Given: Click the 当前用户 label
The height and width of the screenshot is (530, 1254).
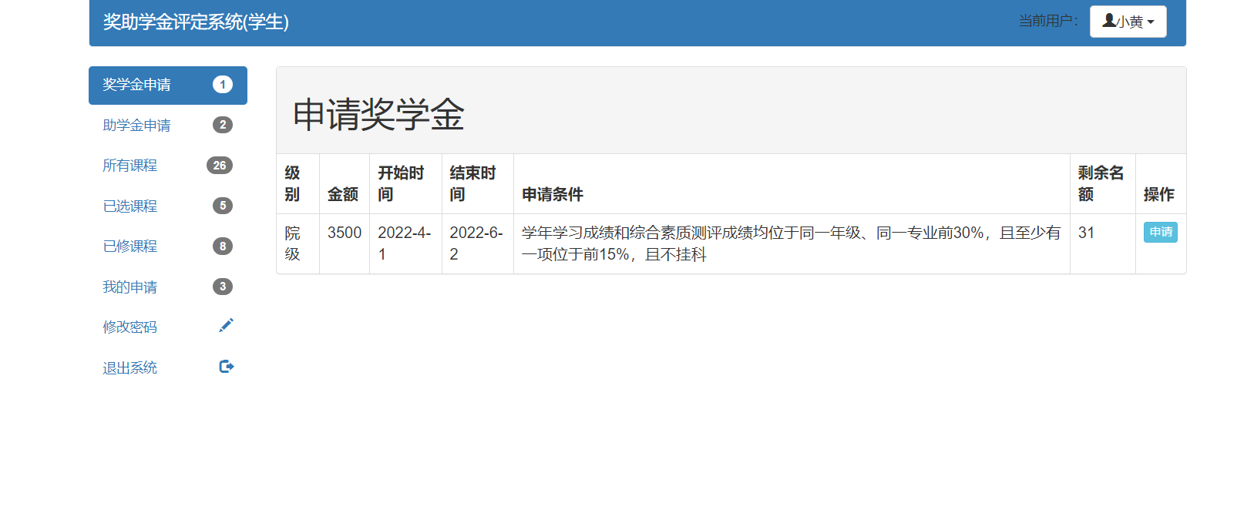Looking at the screenshot, I should pos(1048,21).
